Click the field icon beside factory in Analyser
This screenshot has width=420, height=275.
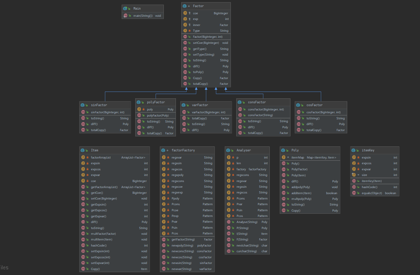click(229, 169)
